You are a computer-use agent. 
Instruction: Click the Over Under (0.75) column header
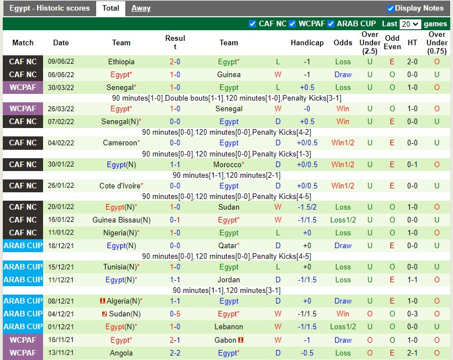point(437,42)
